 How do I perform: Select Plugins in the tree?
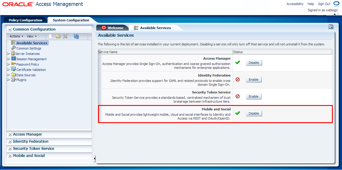click(x=21, y=80)
